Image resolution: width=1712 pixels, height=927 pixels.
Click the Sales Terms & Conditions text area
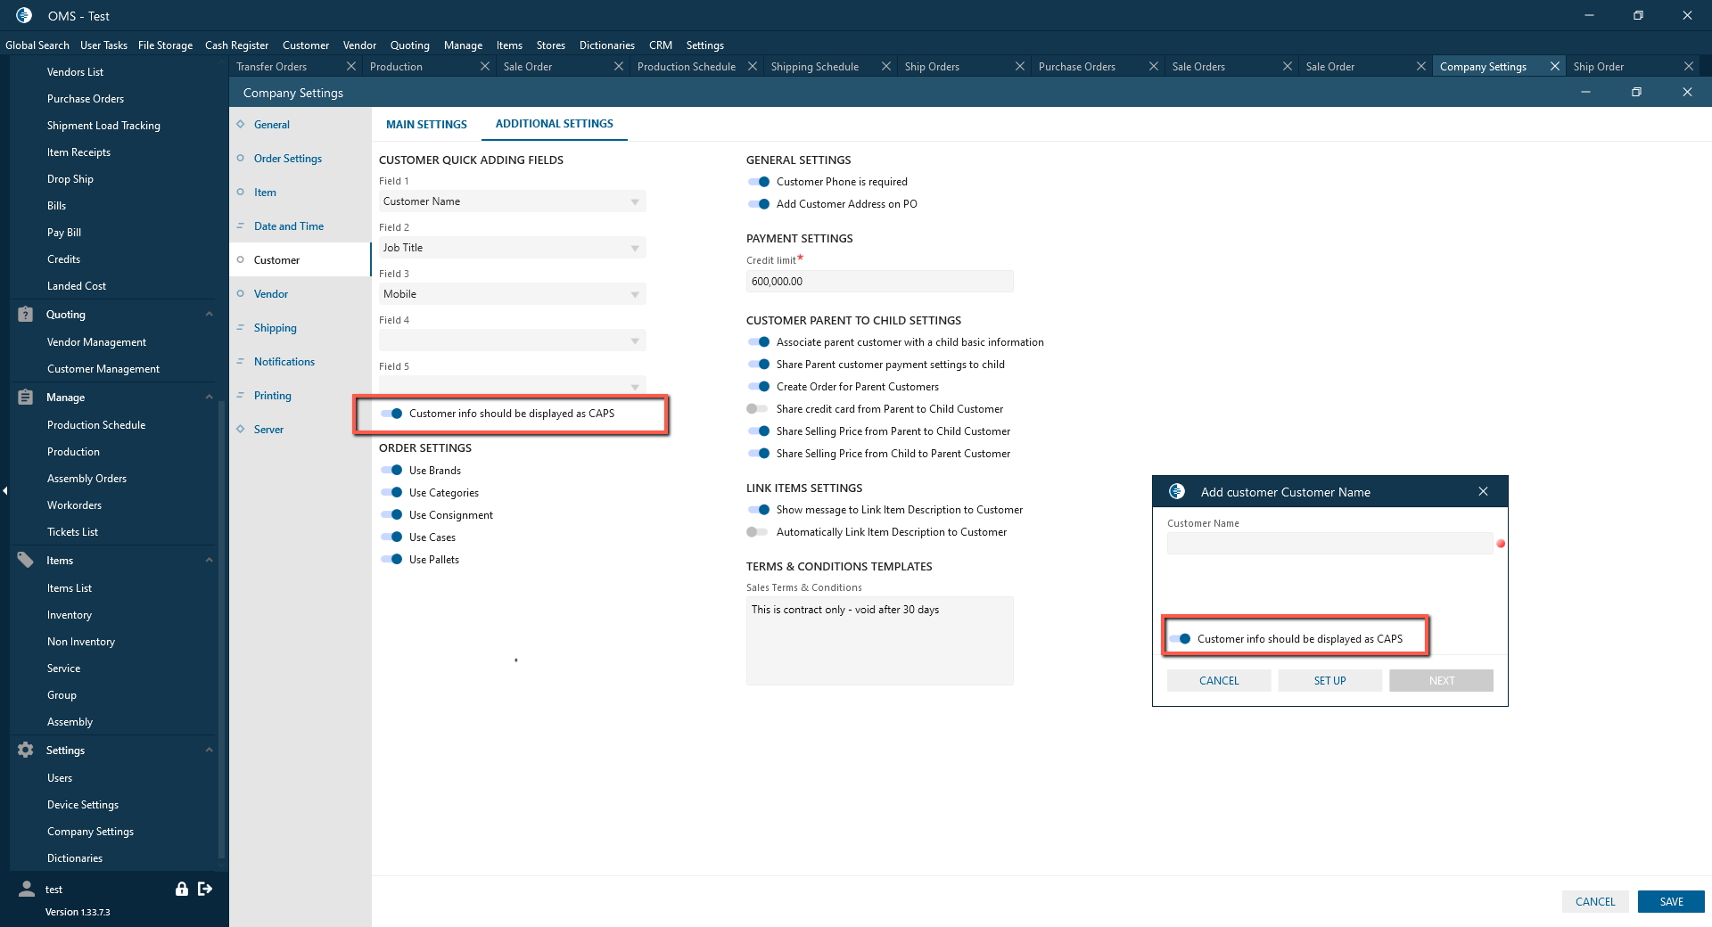pyautogui.click(x=879, y=640)
